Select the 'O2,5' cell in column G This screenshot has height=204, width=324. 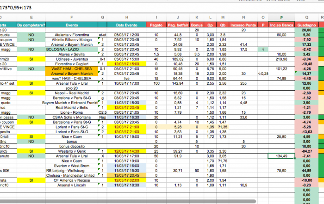(x=102, y=112)
